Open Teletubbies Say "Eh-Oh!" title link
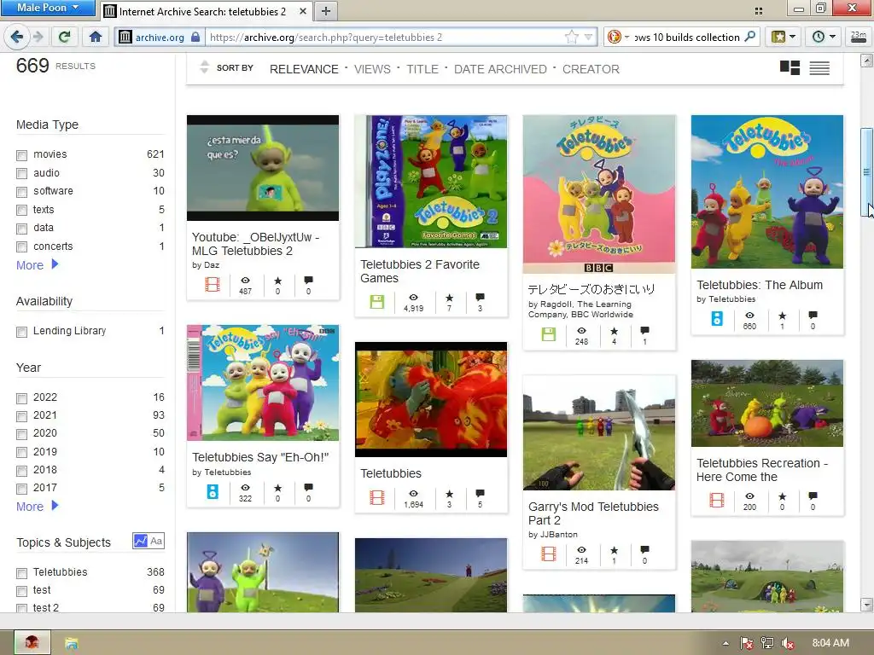The height and width of the screenshot is (655, 874). pos(260,457)
